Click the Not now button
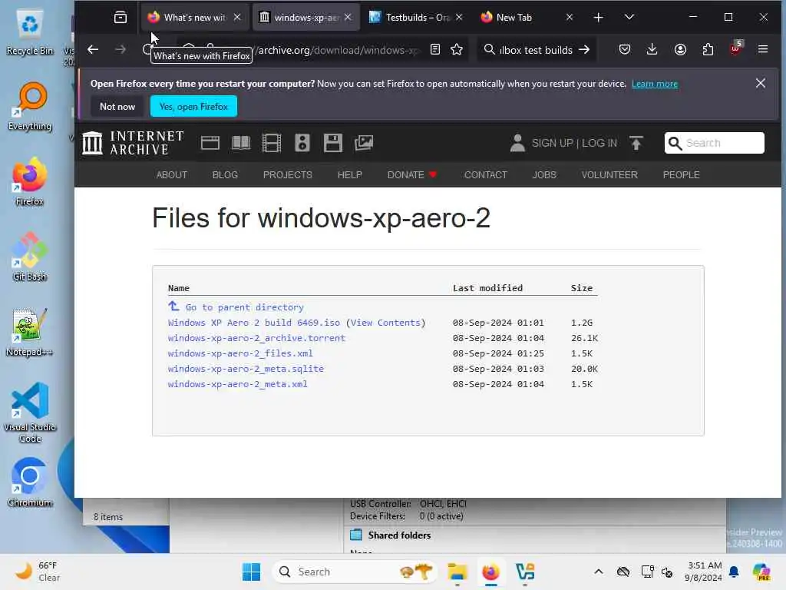Image resolution: width=786 pixels, height=590 pixels. point(117,106)
